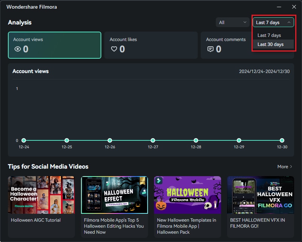The image size is (302, 242).
Task: Collapse the Last 7 days range dropdown
Action: [x=273, y=22]
